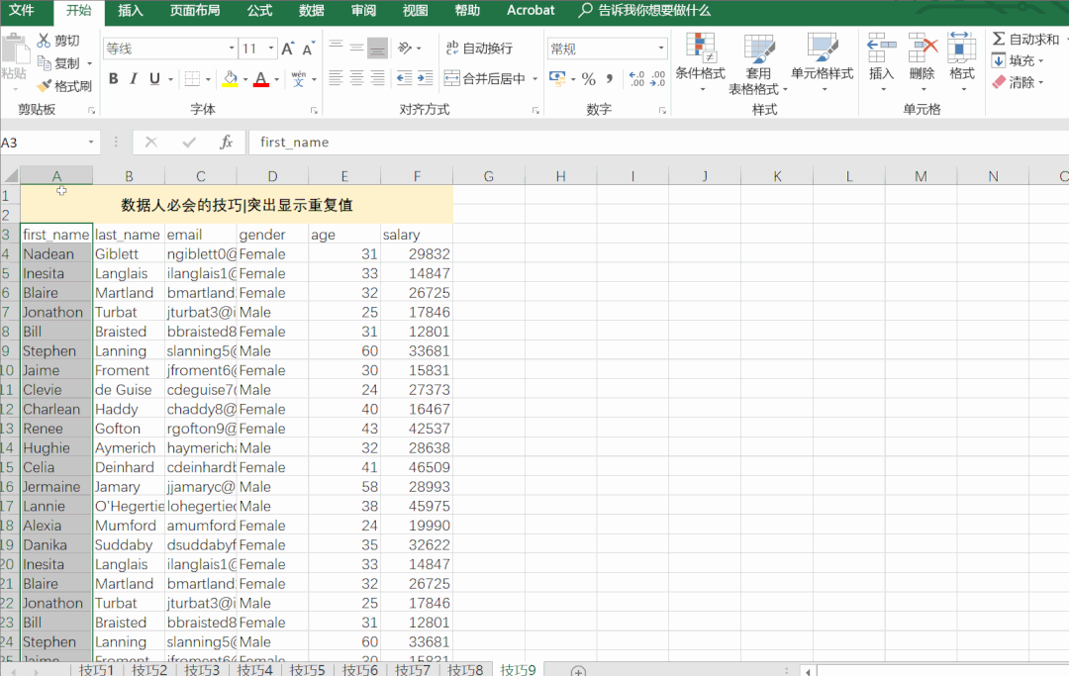
Task: Switch to Data (数据) tab
Action: [312, 10]
